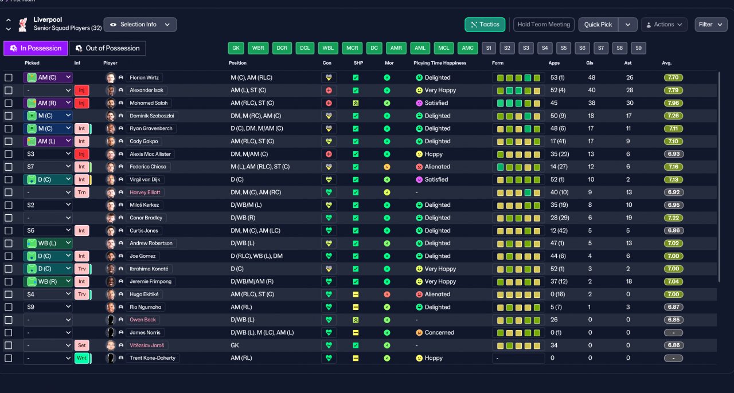Switch to the Out of Possession tab
734x393 pixels.
pyautogui.click(x=107, y=48)
